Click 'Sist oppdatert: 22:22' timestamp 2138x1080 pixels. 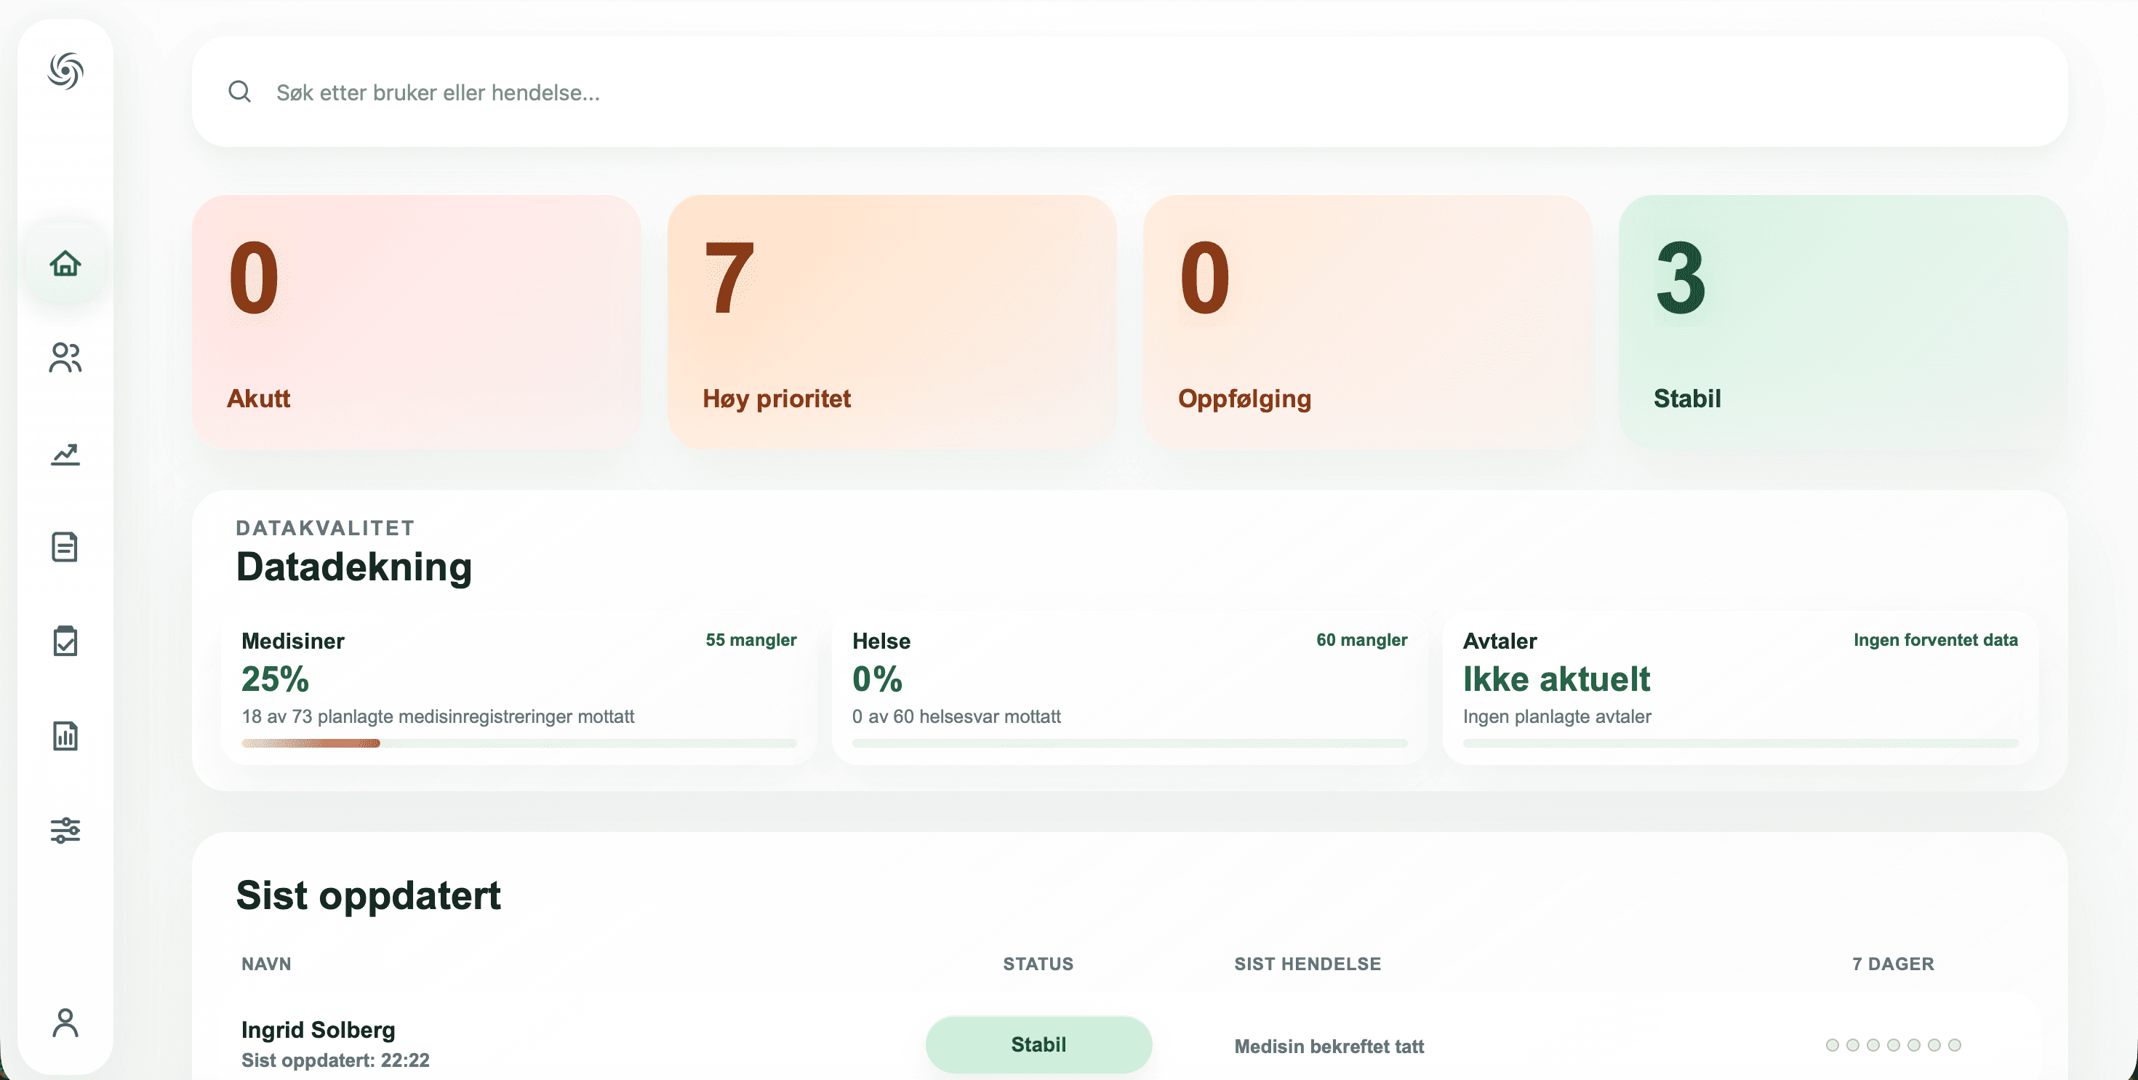[x=335, y=1060]
